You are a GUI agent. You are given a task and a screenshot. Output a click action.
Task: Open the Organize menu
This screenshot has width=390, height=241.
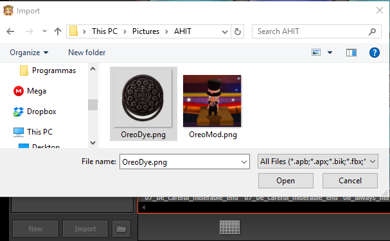29,53
